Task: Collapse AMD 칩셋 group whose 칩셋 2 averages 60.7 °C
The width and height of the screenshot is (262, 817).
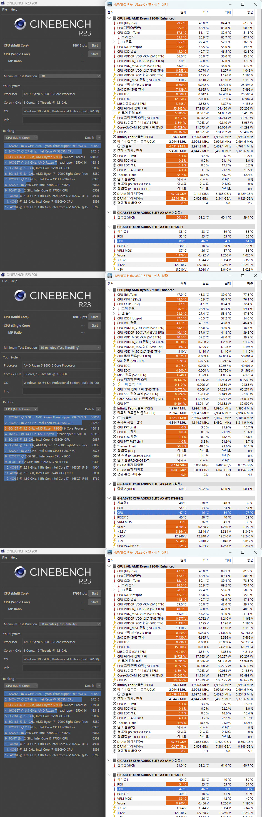Action: [109, 760]
